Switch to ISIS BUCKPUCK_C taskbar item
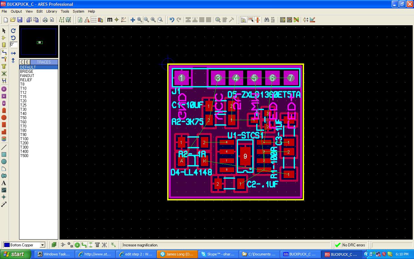This screenshot has height=259, width=414. (300, 254)
